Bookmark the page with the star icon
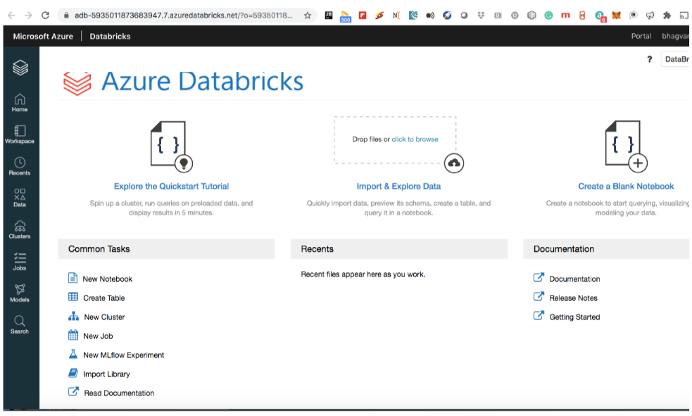This screenshot has width=692, height=416. tap(308, 15)
